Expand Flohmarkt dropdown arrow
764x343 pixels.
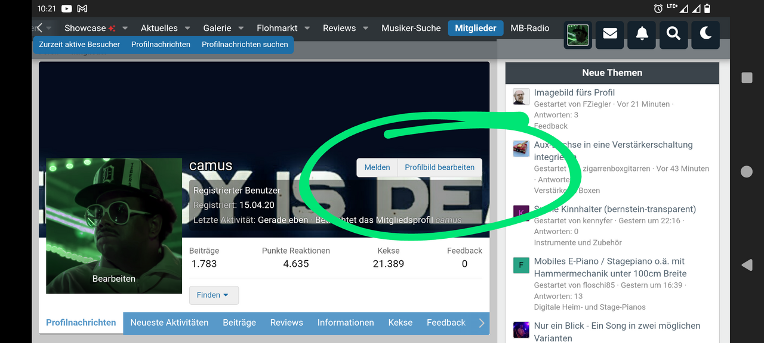307,28
